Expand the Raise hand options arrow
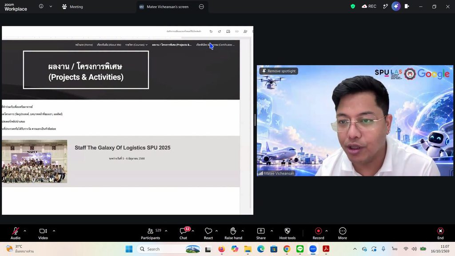The height and width of the screenshot is (256, 455). 243,231
